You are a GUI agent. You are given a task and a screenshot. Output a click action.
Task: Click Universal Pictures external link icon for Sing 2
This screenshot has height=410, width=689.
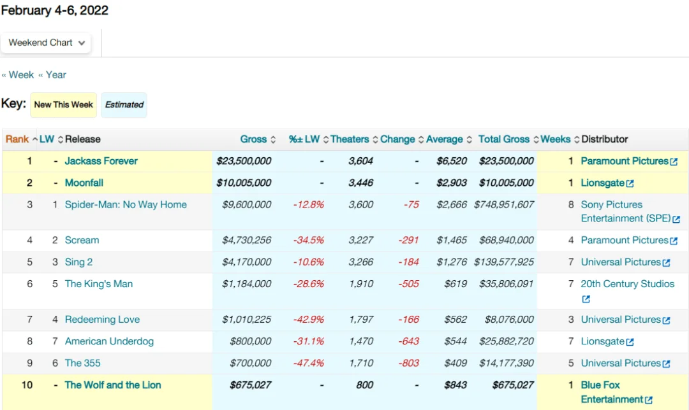[667, 262]
